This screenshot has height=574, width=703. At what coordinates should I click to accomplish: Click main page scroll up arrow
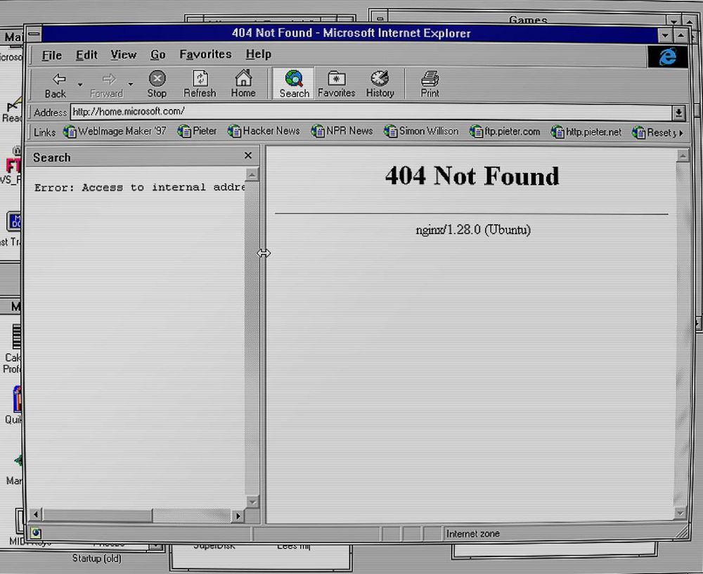pyautogui.click(x=683, y=155)
